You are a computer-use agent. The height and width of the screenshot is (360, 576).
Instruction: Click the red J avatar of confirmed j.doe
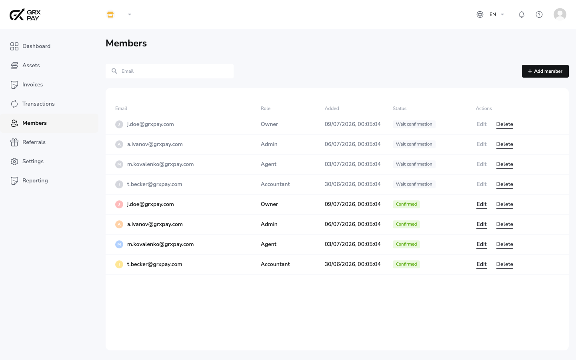119,204
